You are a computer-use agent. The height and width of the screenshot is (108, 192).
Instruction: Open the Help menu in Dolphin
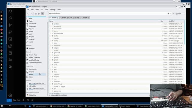pos(59,10)
